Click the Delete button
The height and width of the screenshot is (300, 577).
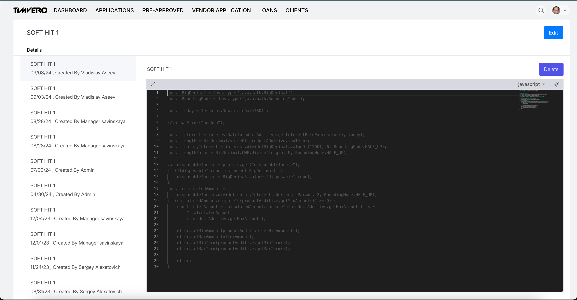click(551, 69)
